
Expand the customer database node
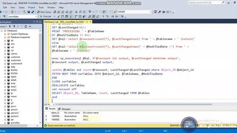[x=5, y=57]
